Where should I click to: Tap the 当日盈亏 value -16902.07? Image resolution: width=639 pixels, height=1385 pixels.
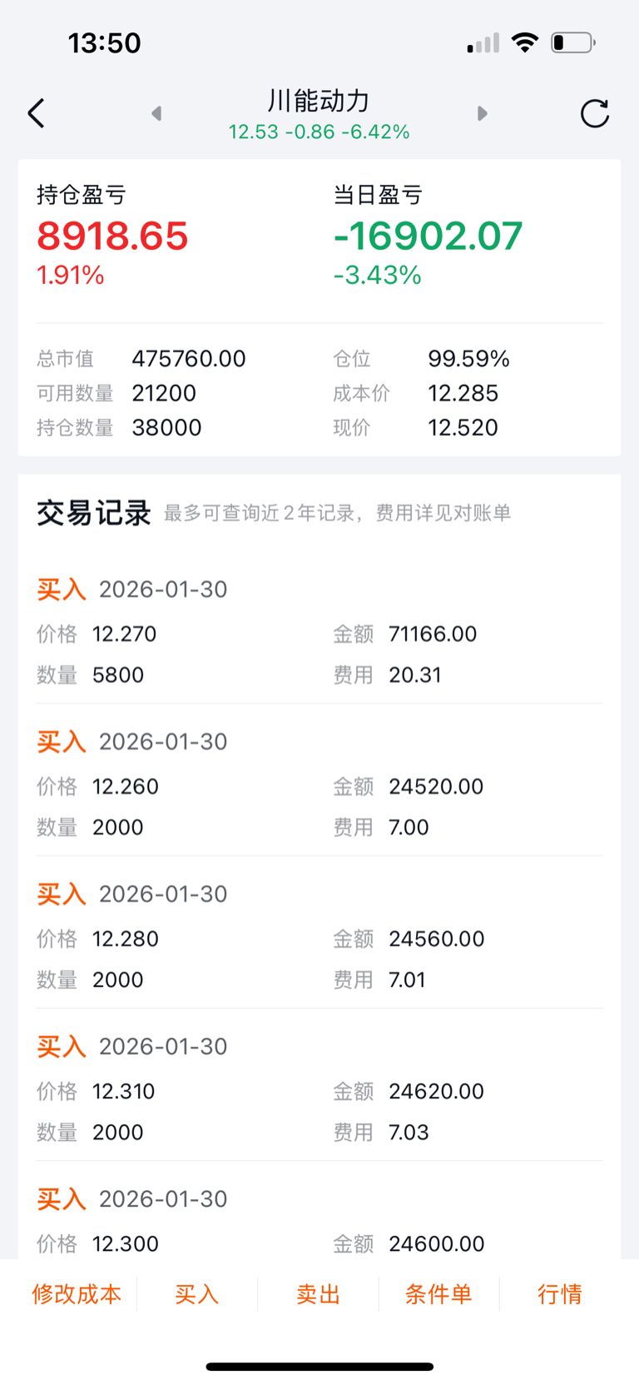coord(428,236)
